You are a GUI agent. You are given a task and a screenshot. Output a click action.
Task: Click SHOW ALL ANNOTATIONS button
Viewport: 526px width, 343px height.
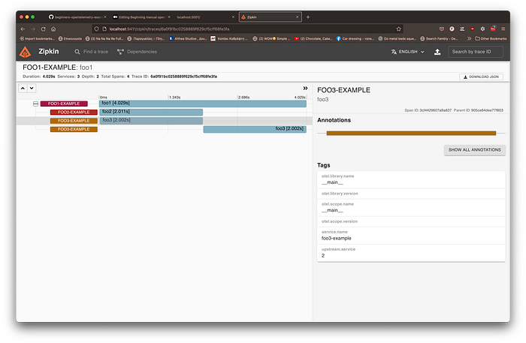pos(474,149)
